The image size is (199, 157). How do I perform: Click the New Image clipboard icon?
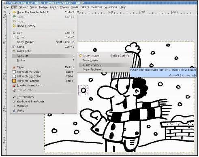click(x=81, y=56)
